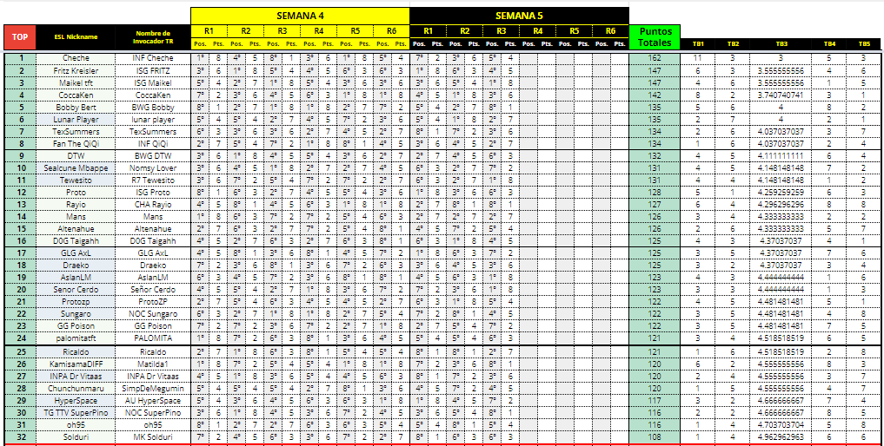This screenshot has width=884, height=446.
Task: Select the PALOMITA invocador cell
Action: pos(153,338)
